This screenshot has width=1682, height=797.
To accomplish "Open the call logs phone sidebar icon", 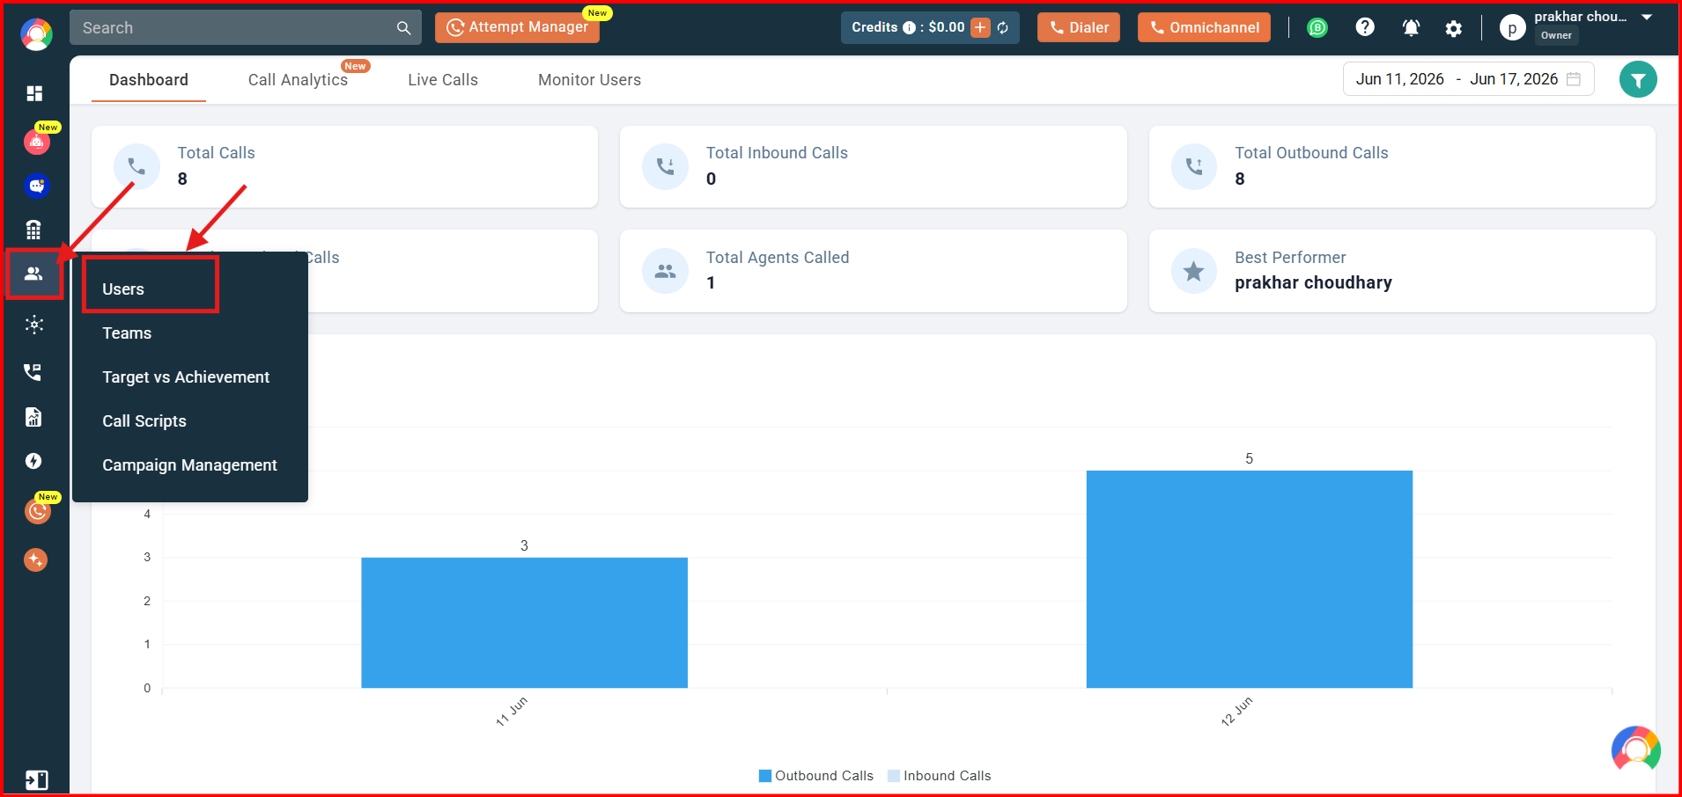I will coord(33,372).
